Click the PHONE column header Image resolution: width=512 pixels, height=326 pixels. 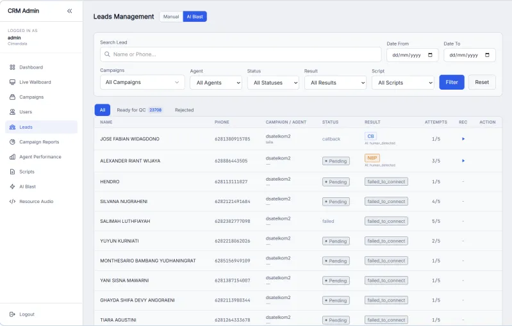222,122
